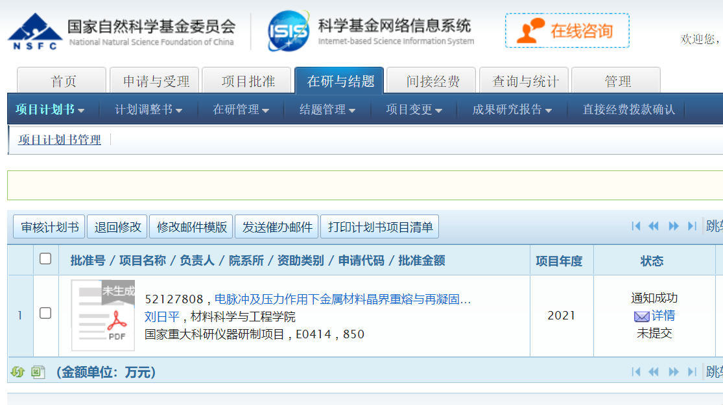Image resolution: width=723 pixels, height=405 pixels.
Task: Check the box for row 1 project
Action: point(45,314)
